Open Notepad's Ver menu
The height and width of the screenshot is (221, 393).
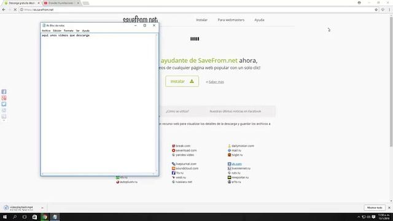[x=78, y=31]
